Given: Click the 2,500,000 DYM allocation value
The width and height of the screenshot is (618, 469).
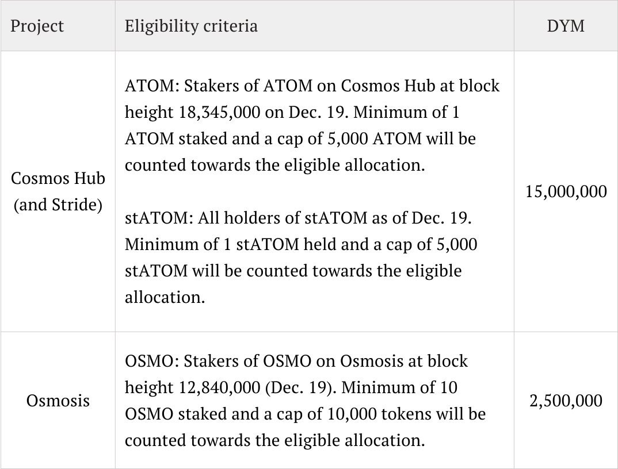Looking at the screenshot, I should 566,400.
